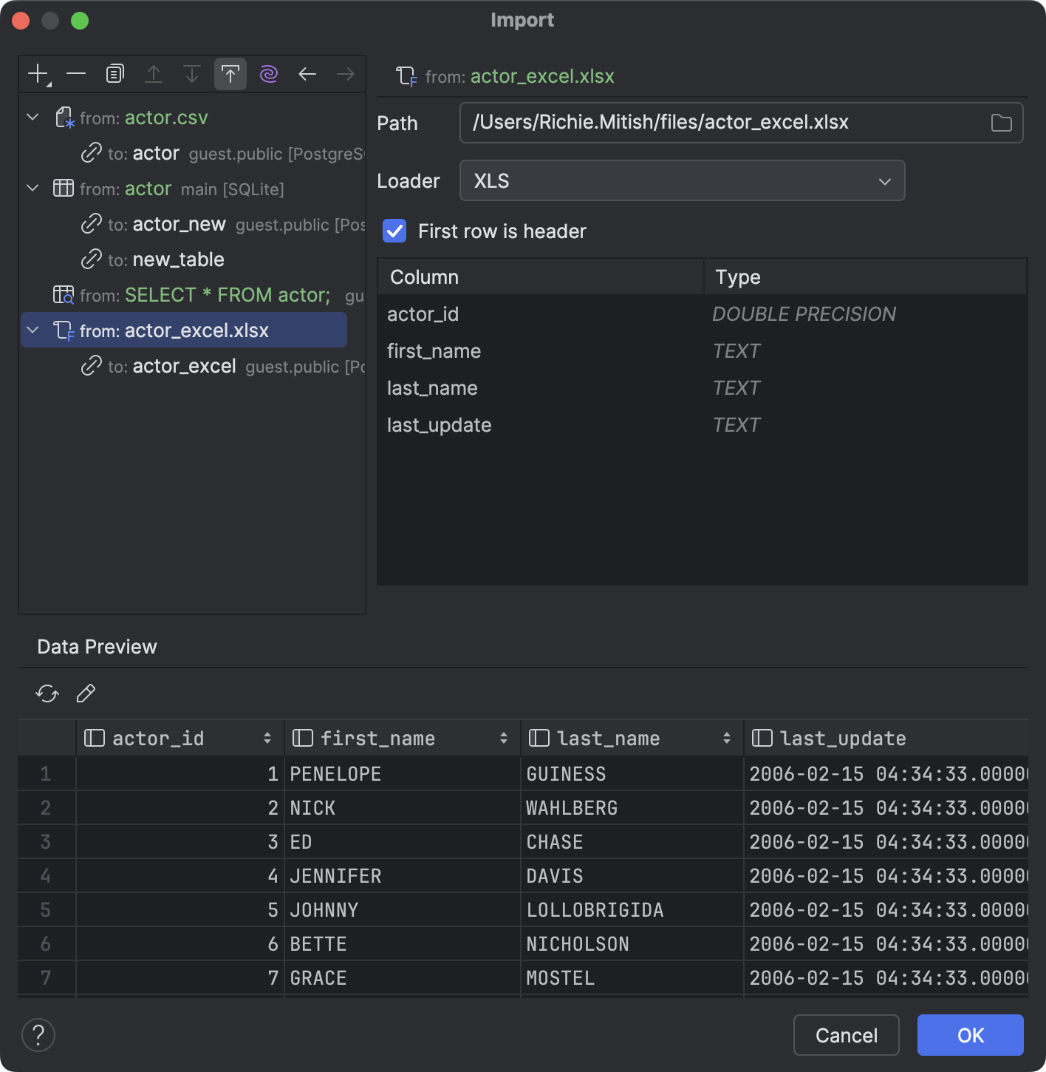This screenshot has width=1046, height=1072.
Task: Collapse the actor_excel.xlsx tree node
Action: (x=32, y=330)
